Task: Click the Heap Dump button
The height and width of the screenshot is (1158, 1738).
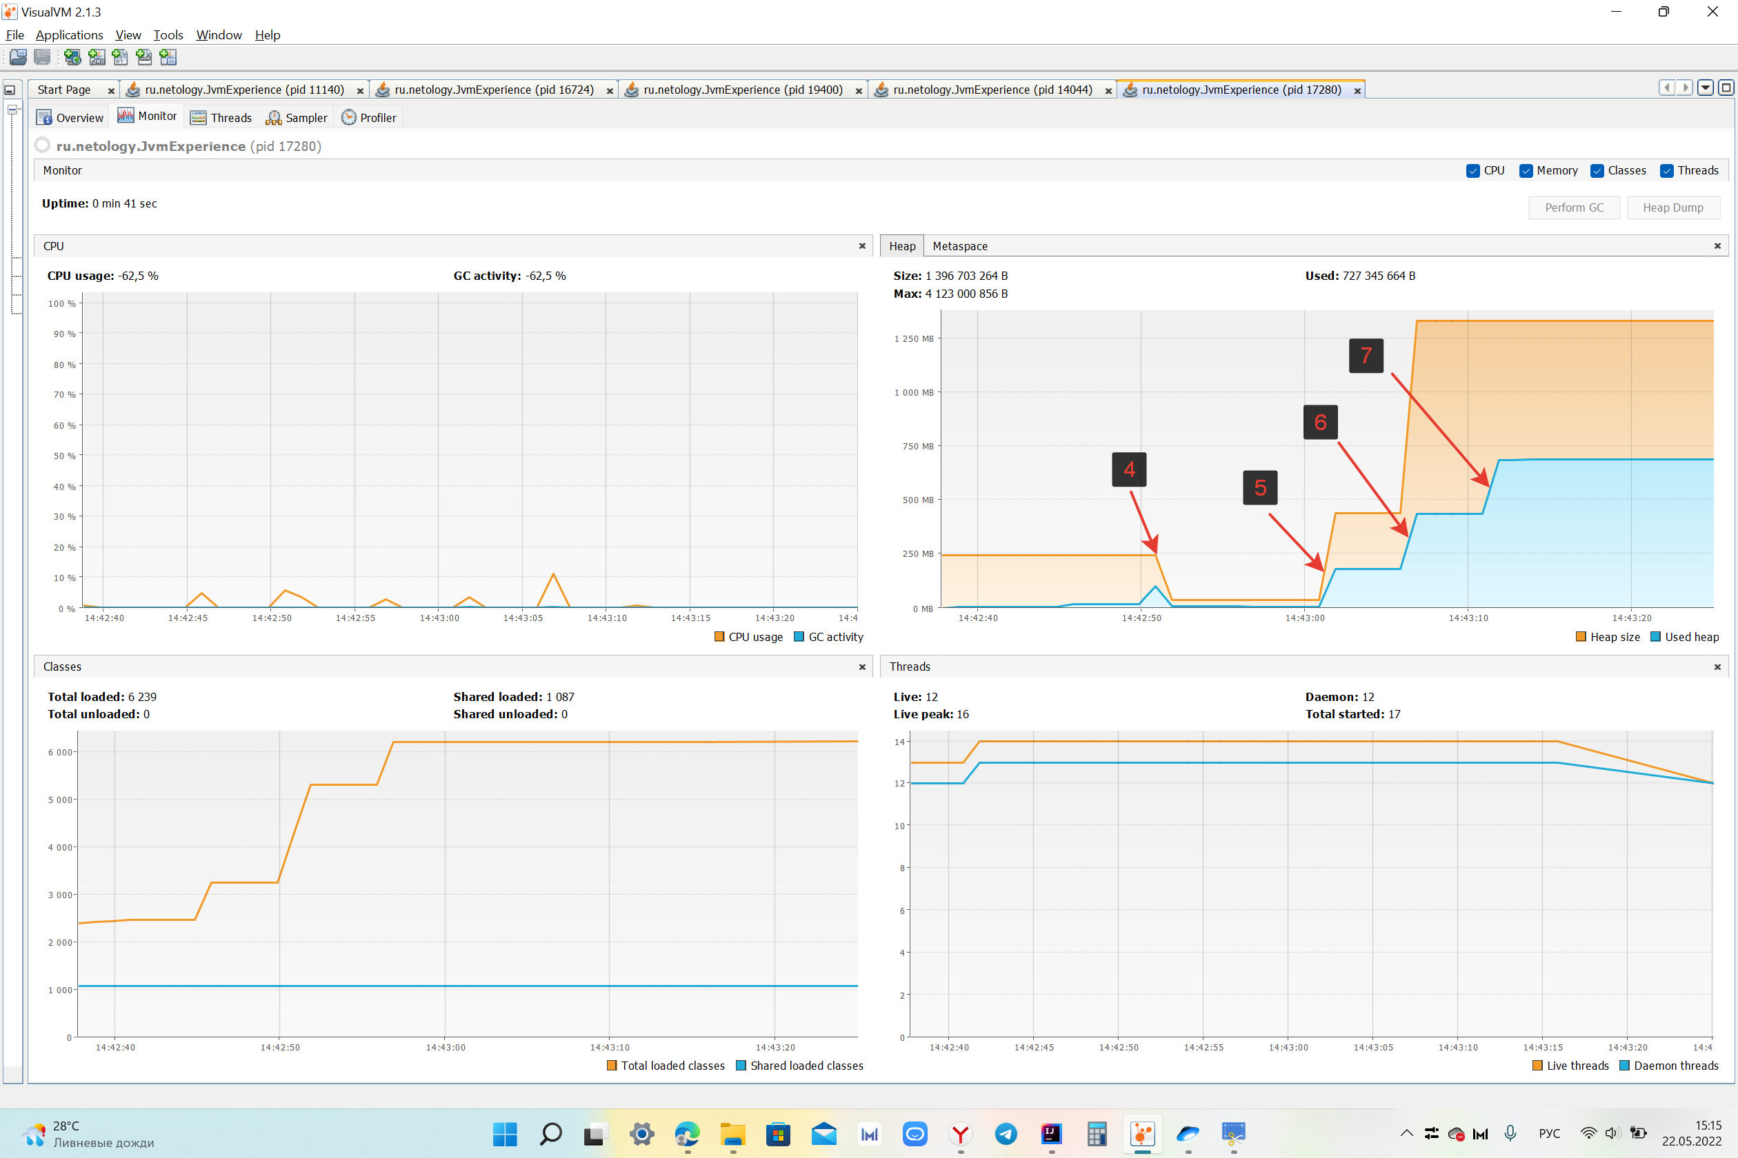Action: [1672, 207]
